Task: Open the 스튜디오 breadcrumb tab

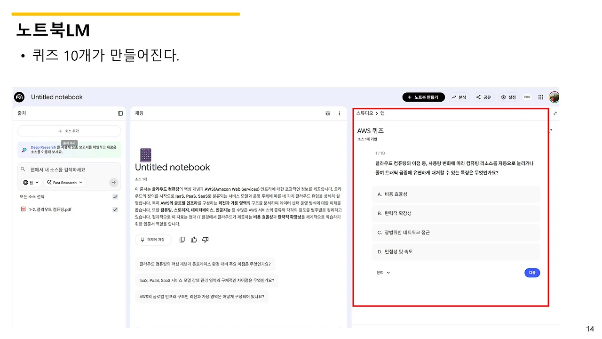Action: point(364,113)
